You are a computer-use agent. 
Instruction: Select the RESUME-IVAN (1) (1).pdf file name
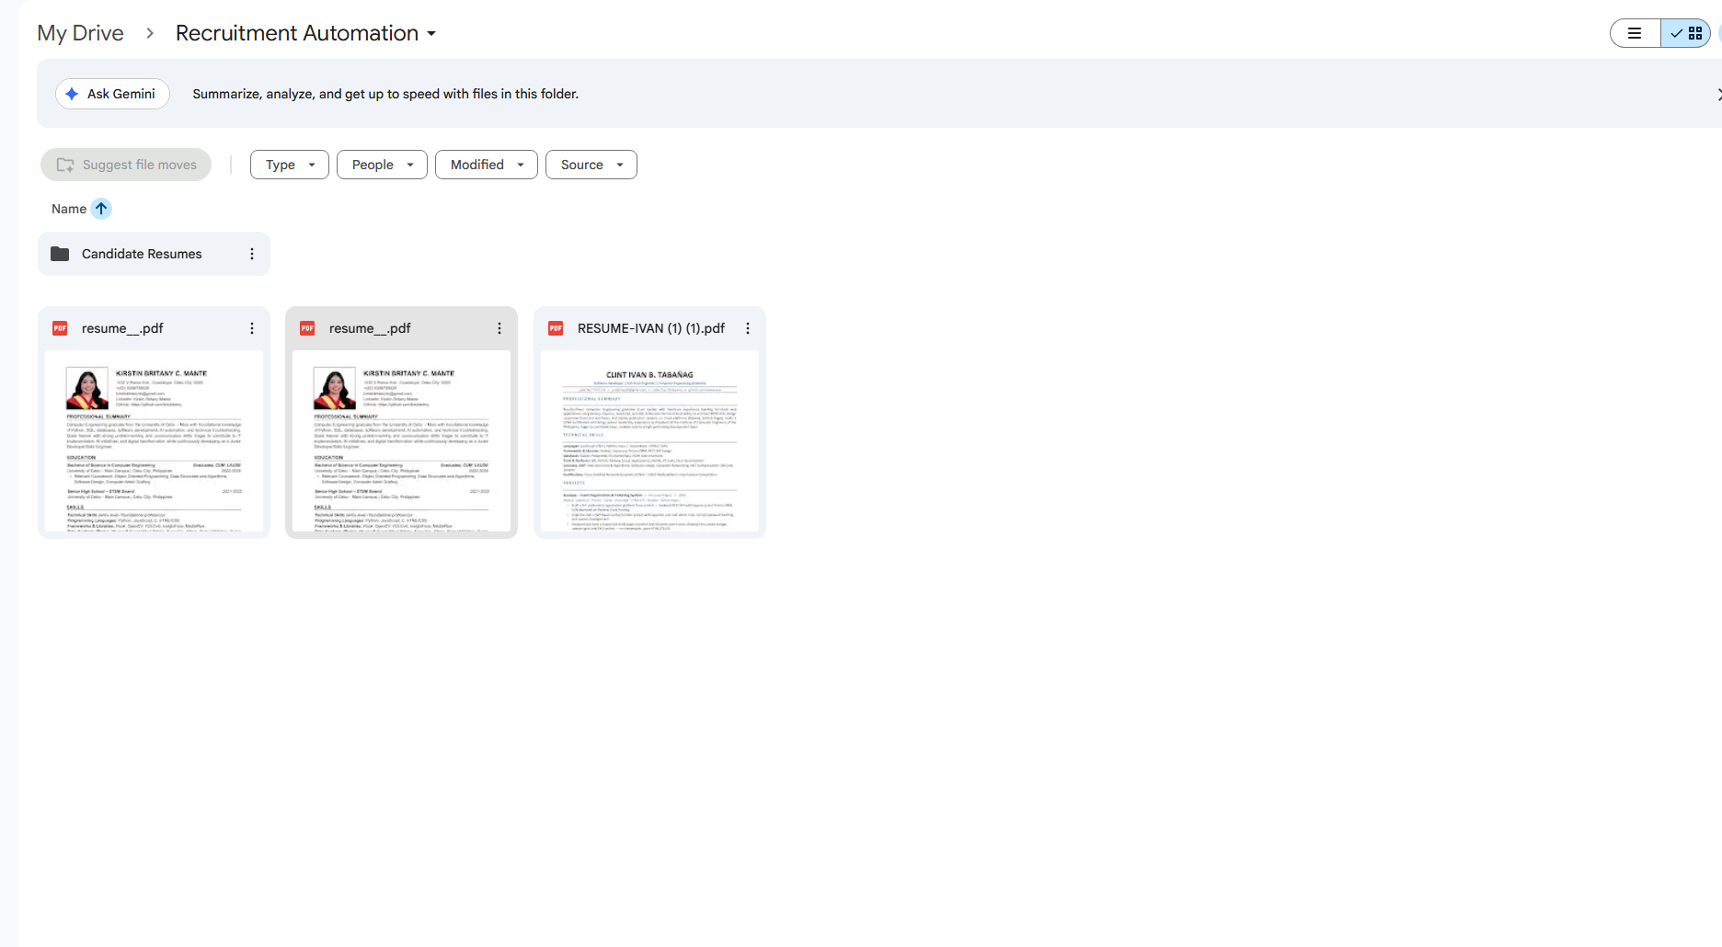tap(651, 328)
